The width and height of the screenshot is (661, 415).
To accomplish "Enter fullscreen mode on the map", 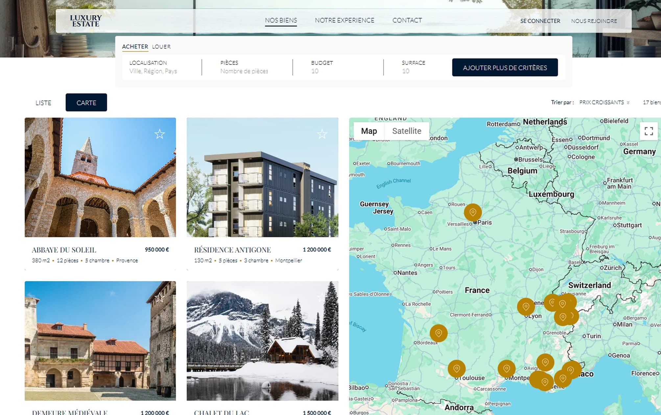I will [x=649, y=131].
